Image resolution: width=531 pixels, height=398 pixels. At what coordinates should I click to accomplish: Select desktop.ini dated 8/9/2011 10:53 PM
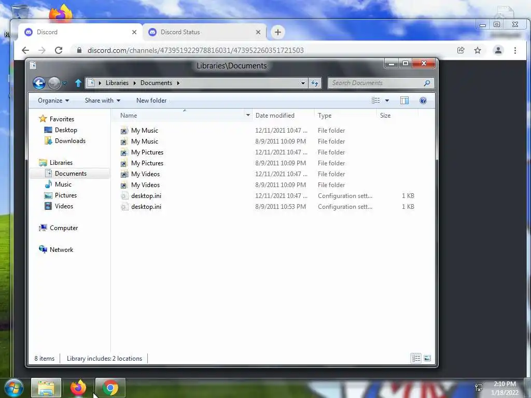[x=146, y=206]
